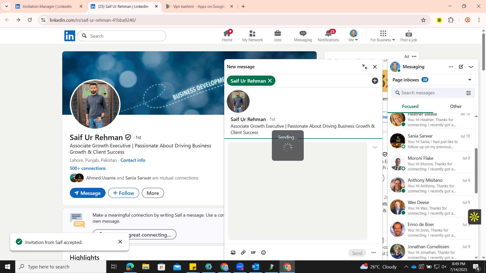Dismiss the invitation accepted toast
Screen dimensions: 486x273
(120, 242)
